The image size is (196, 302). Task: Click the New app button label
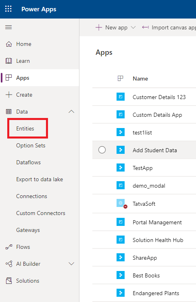tap(116, 27)
